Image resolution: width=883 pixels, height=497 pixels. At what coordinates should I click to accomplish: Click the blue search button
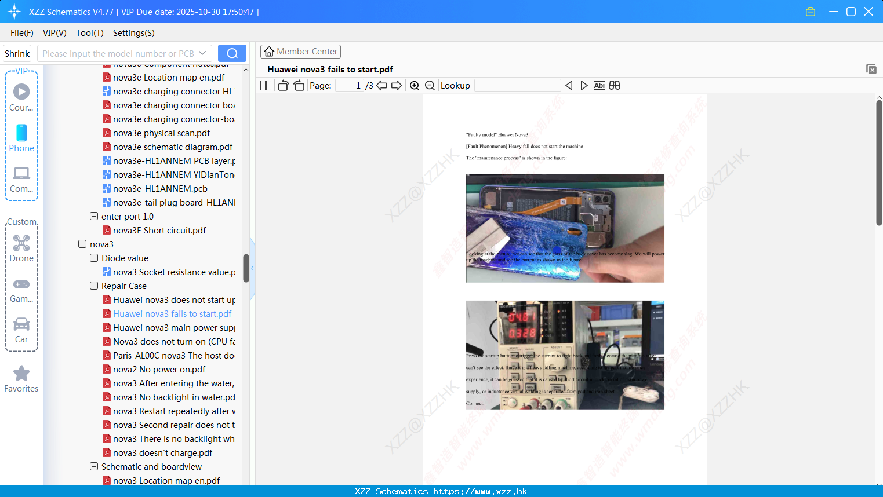232,53
